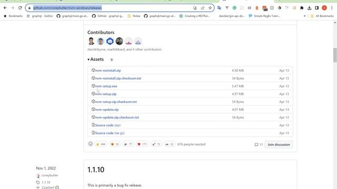Click the browser forward arrow
337x189 pixels.
click(x=13, y=8)
